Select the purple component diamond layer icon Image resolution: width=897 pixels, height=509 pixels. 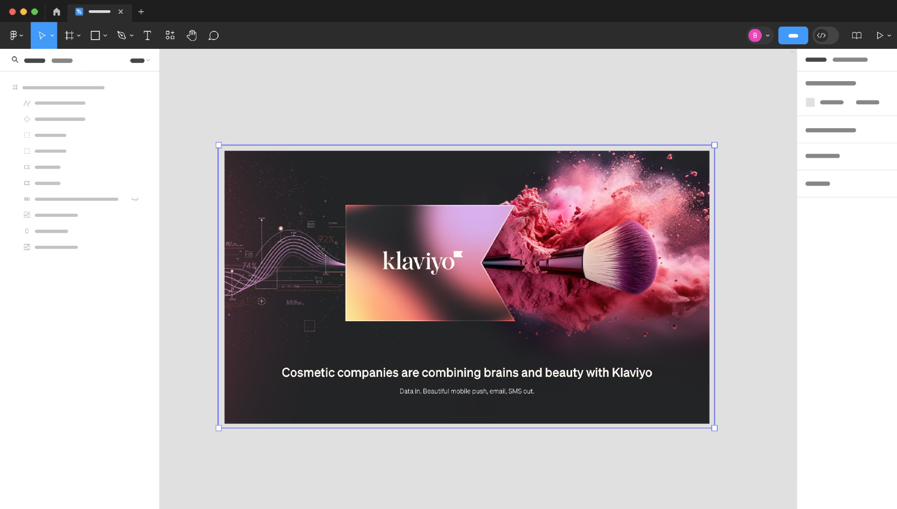click(x=27, y=119)
